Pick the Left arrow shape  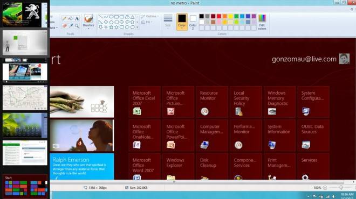(127, 22)
